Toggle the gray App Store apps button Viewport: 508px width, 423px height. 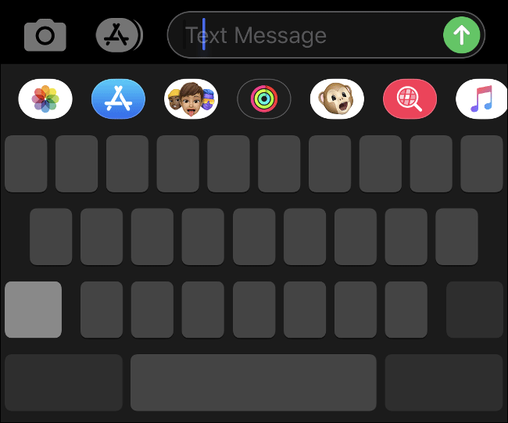coord(119,35)
